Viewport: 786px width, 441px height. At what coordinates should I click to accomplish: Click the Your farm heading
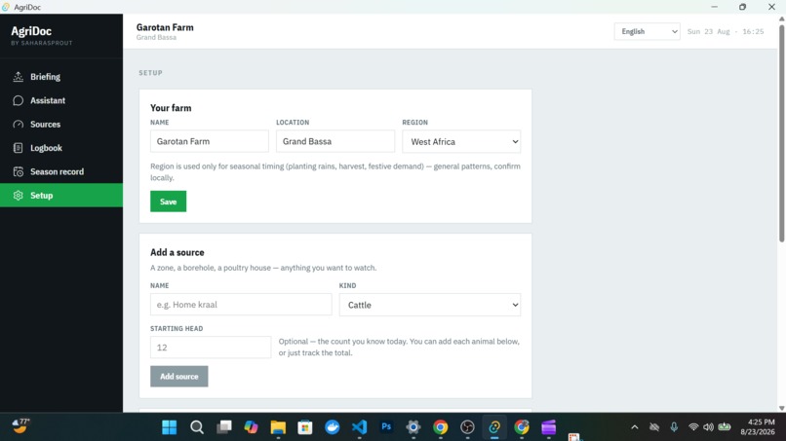coord(171,108)
